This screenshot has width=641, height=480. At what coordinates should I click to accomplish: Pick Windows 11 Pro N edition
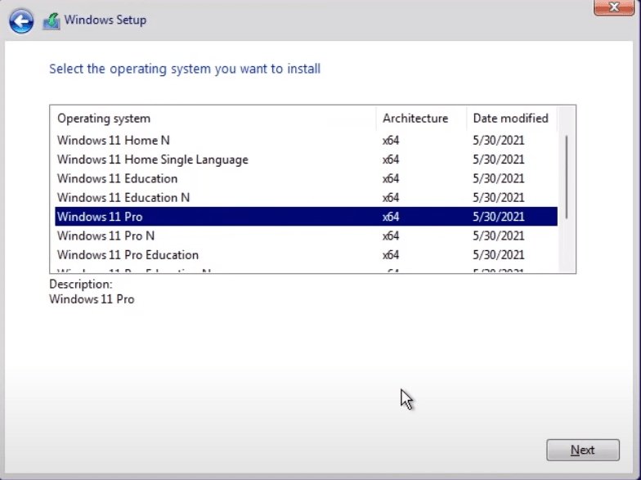tap(306, 236)
